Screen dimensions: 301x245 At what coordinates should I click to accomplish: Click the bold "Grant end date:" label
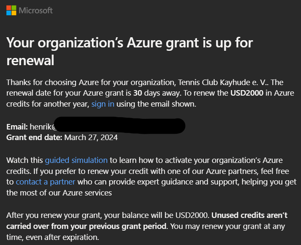pyautogui.click(x=34, y=138)
